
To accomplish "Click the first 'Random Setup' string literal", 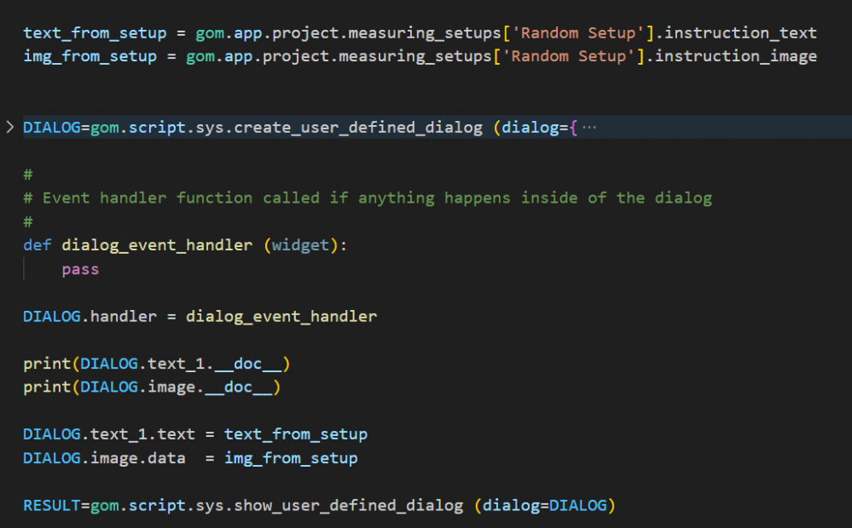I will [x=577, y=33].
